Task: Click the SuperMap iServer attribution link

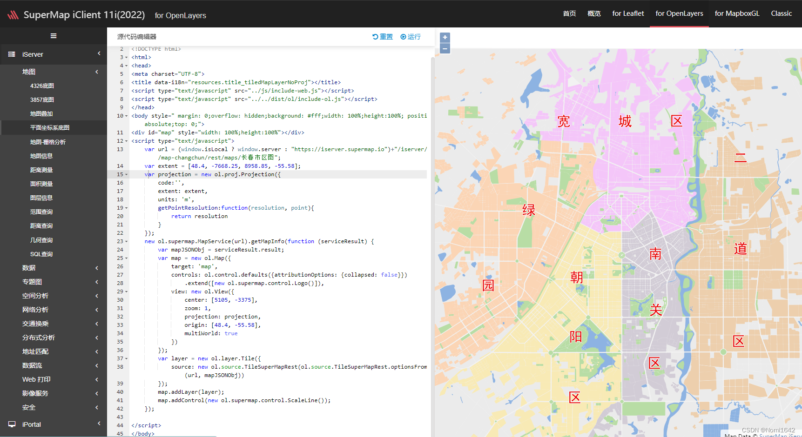Action: (x=780, y=435)
